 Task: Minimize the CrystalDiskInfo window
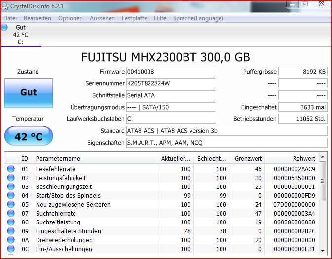pyautogui.click(x=293, y=4)
